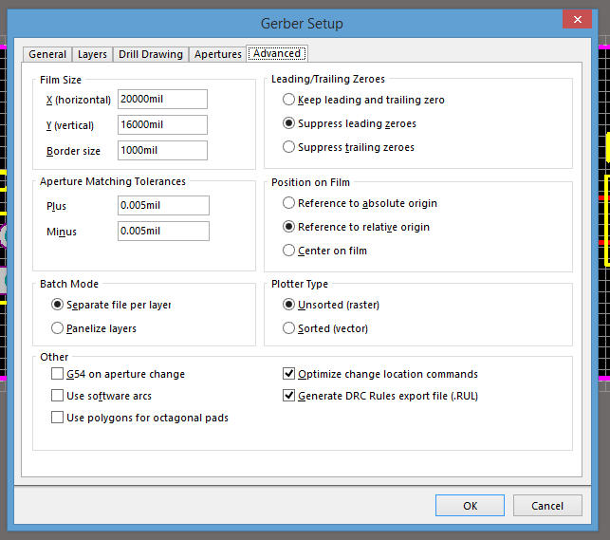The width and height of the screenshot is (610, 540).
Task: Choose Suppress trailing zeroes option
Action: 289,147
